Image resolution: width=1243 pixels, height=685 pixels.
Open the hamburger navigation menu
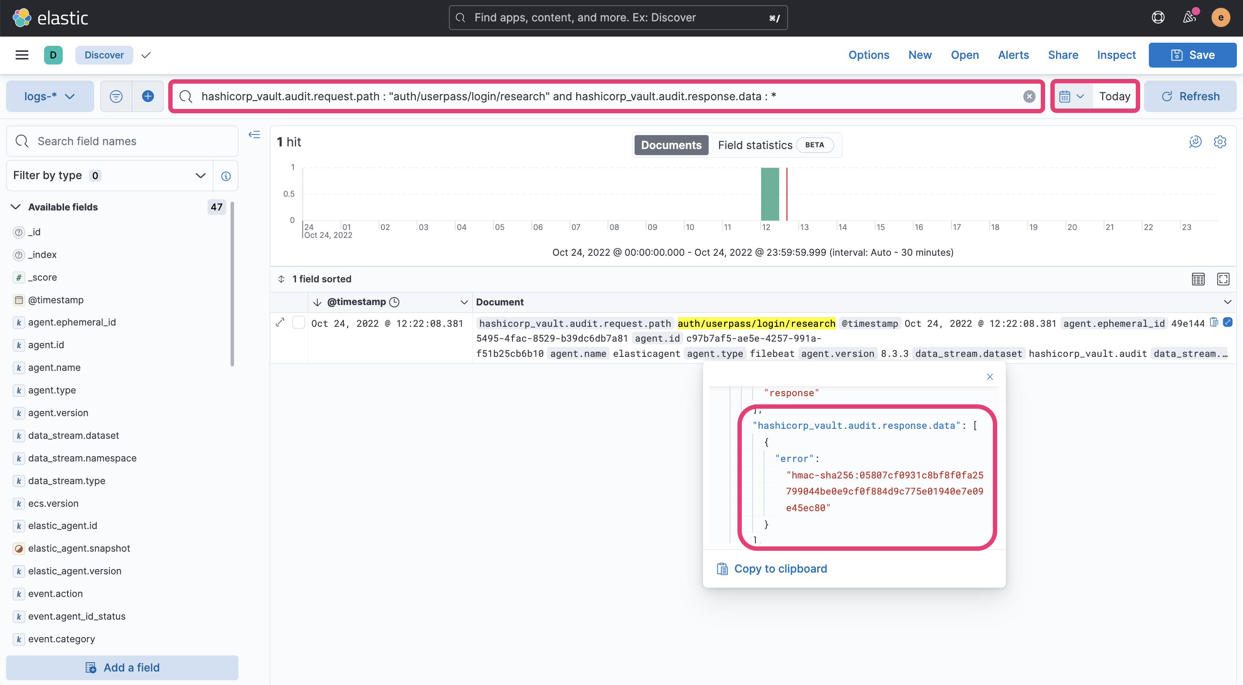pyautogui.click(x=22, y=55)
